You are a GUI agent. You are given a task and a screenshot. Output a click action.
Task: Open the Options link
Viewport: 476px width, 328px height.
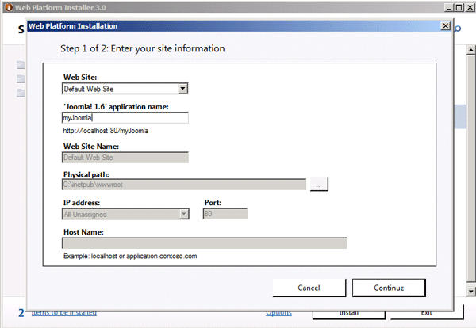click(x=278, y=313)
